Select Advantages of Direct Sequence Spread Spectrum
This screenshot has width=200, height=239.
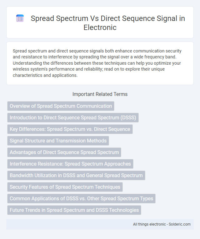point(64,152)
